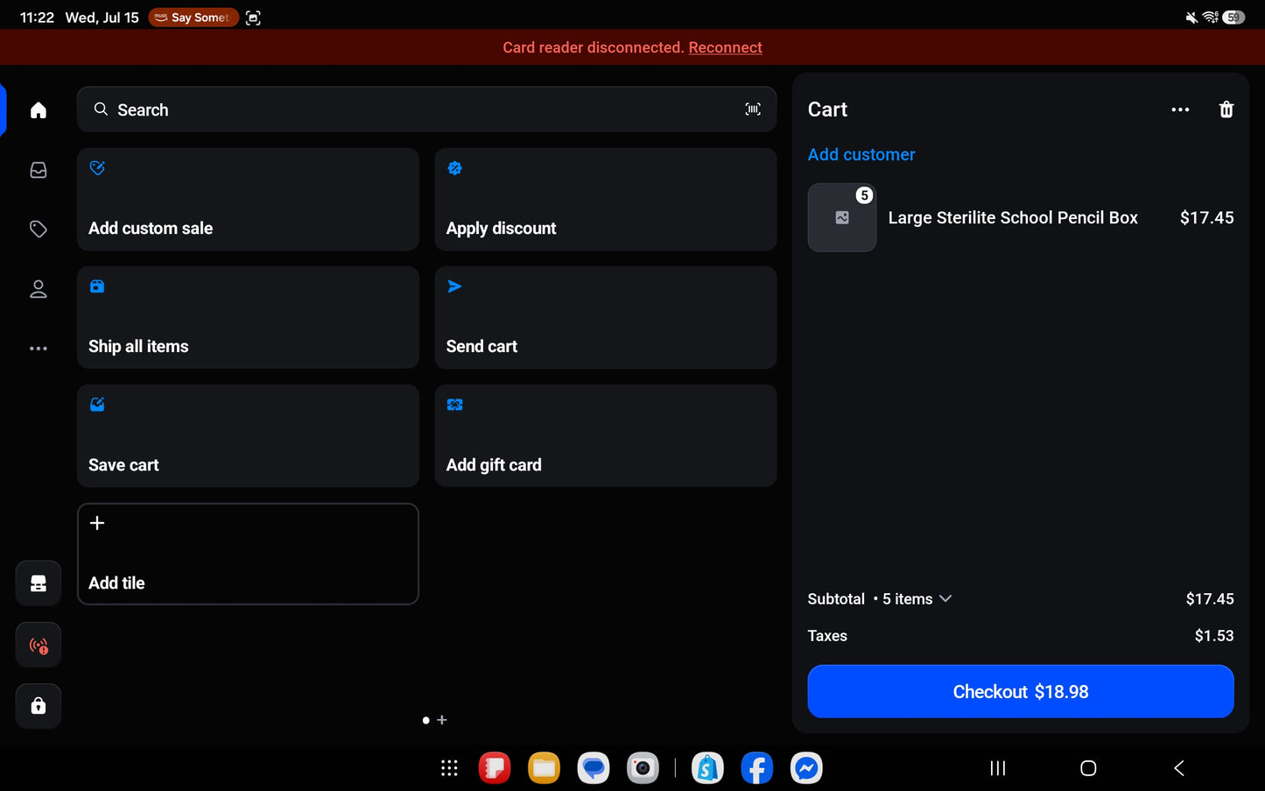Click the Reconnect link in banner

[725, 47]
